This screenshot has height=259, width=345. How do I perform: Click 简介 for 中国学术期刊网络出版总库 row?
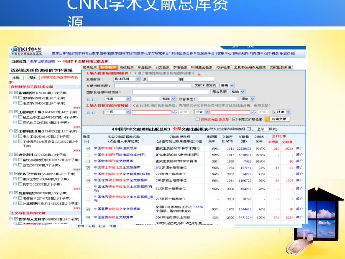click(x=300, y=148)
